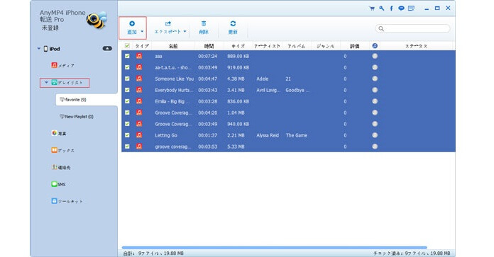Sort by 名前 column header
The image size is (494, 257).
click(173, 46)
